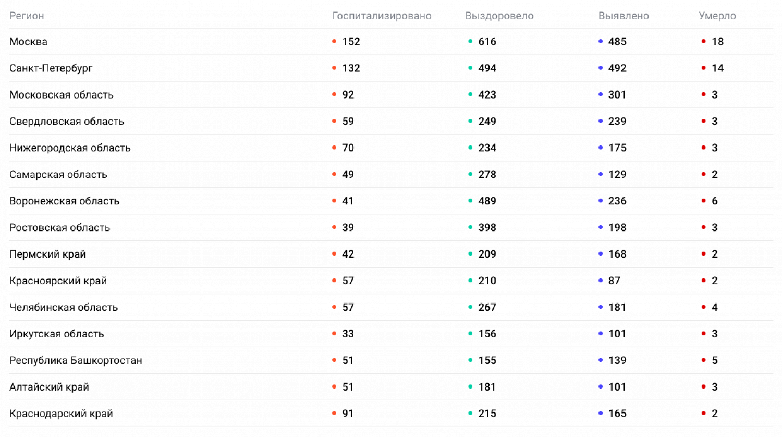Click the Иркутская область recovered value 156
The image size is (782, 437).
pos(487,334)
